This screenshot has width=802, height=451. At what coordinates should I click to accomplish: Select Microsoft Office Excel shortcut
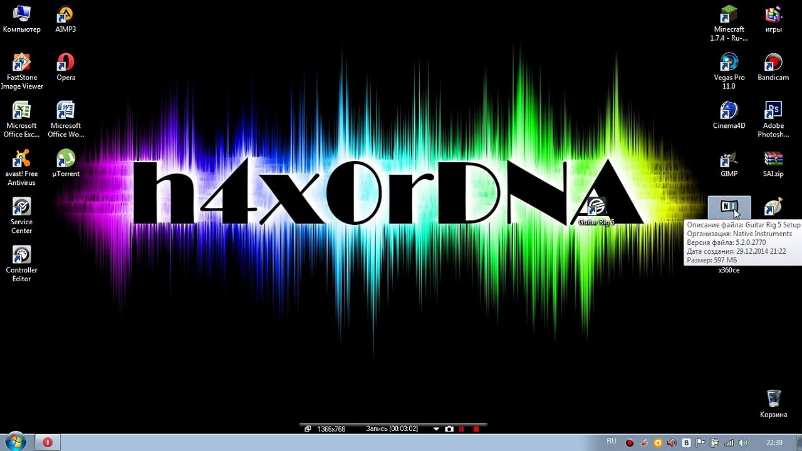(21, 120)
